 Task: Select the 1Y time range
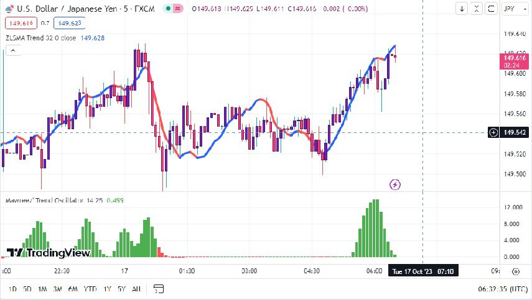pyautogui.click(x=107, y=289)
